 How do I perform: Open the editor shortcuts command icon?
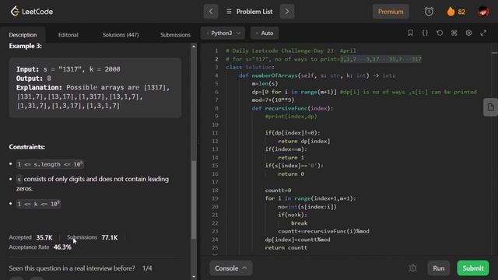tap(454, 33)
